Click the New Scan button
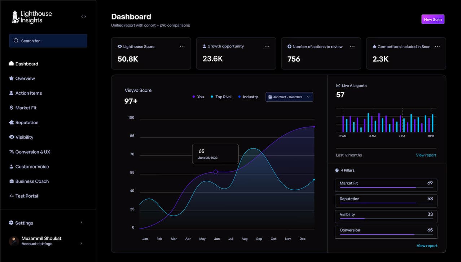Screen dimensions: 461x262 [433, 19]
